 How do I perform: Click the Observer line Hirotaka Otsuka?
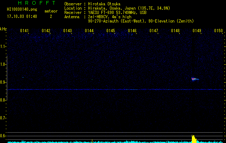pyautogui.click(x=92, y=4)
